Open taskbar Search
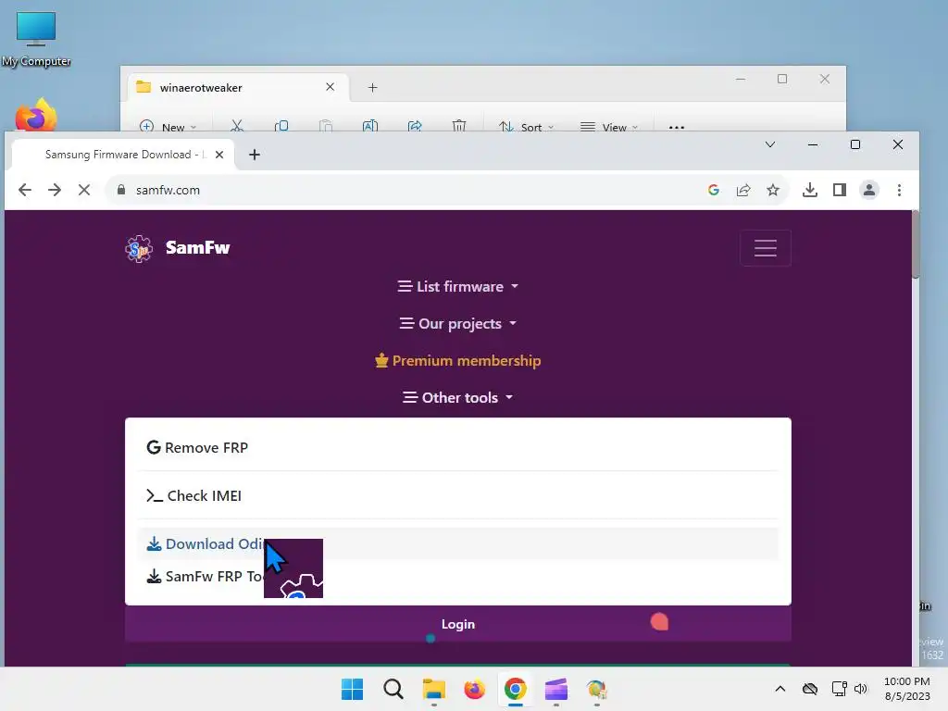948x711 pixels. pyautogui.click(x=393, y=689)
